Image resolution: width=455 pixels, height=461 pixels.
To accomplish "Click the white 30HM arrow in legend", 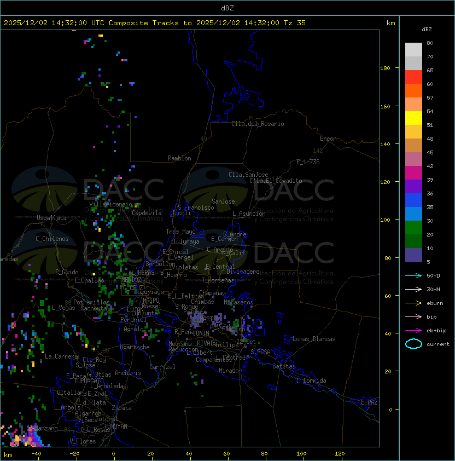I will [413, 289].
